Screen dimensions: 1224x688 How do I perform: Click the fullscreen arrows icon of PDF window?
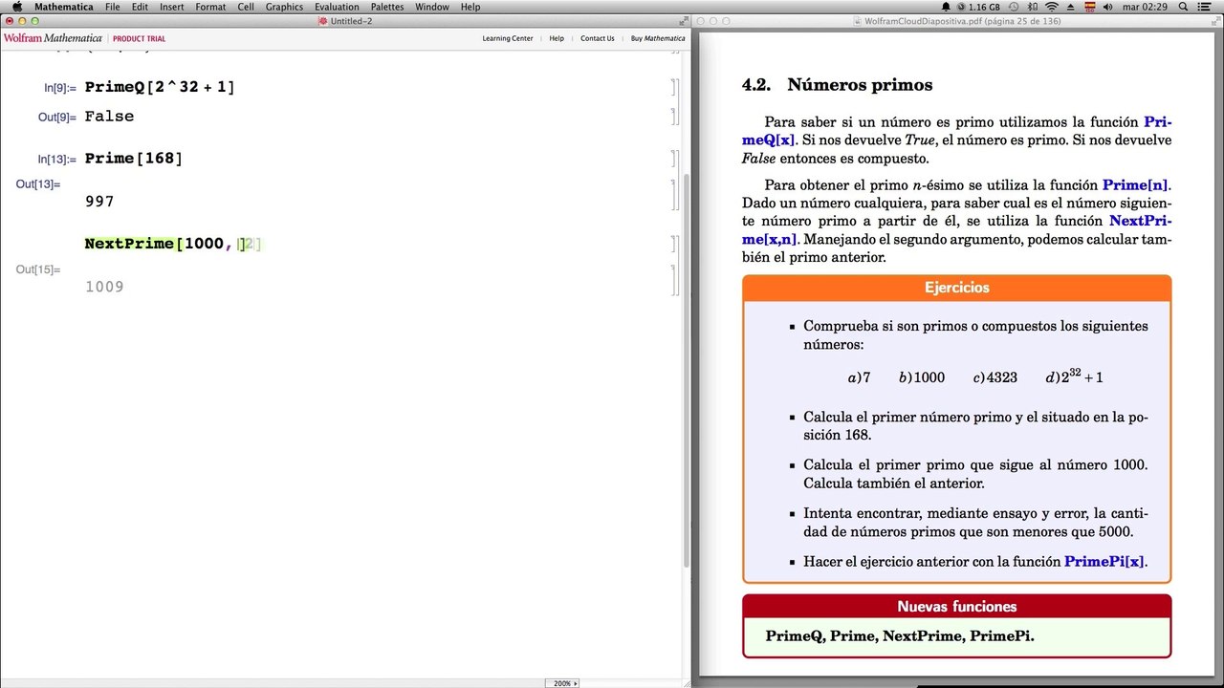tap(1215, 20)
